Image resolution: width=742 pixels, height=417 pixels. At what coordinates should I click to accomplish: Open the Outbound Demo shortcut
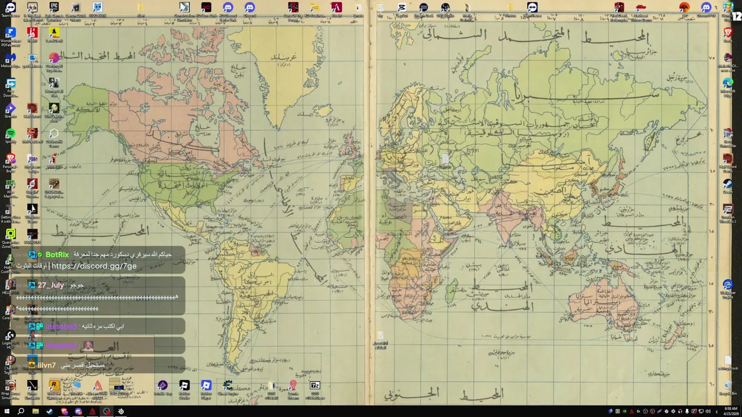point(54,136)
